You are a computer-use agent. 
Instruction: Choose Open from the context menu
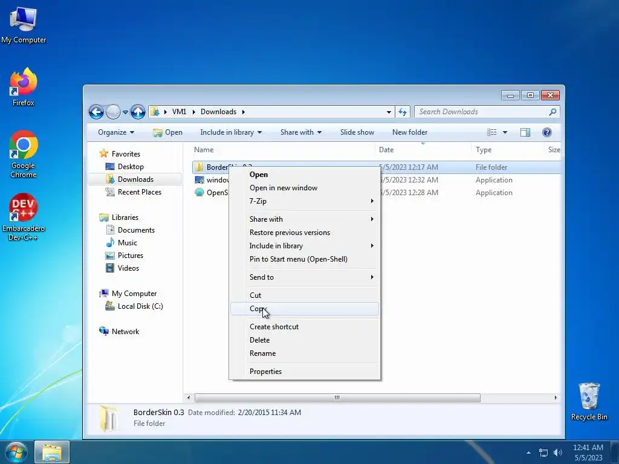[305, 175]
